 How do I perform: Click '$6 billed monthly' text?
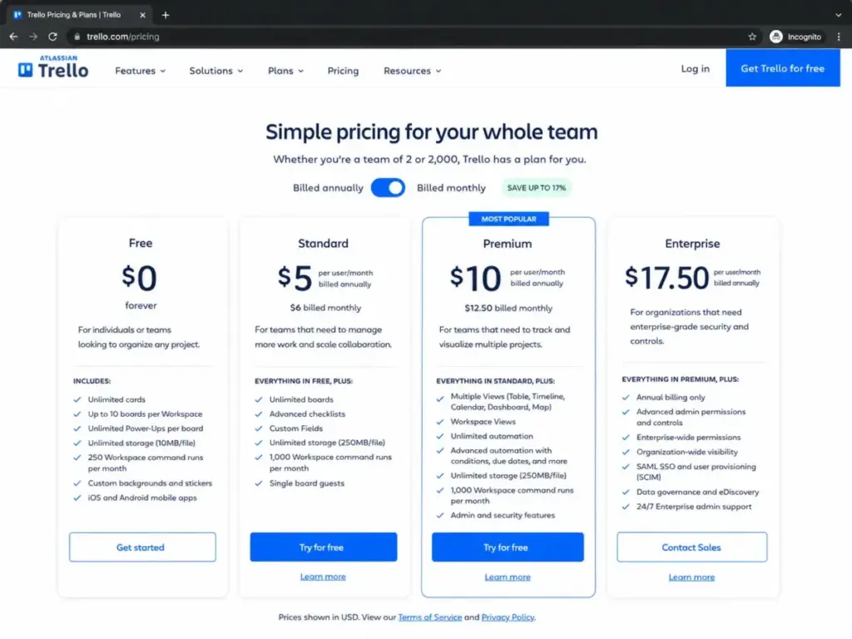pos(325,308)
